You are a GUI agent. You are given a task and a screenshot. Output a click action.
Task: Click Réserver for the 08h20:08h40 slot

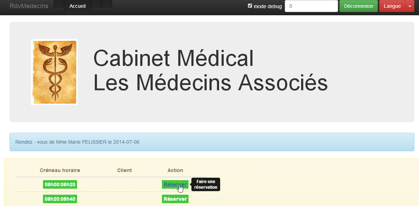[x=175, y=199]
